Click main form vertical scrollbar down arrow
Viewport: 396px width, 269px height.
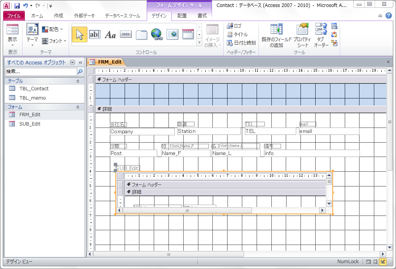[x=389, y=248]
